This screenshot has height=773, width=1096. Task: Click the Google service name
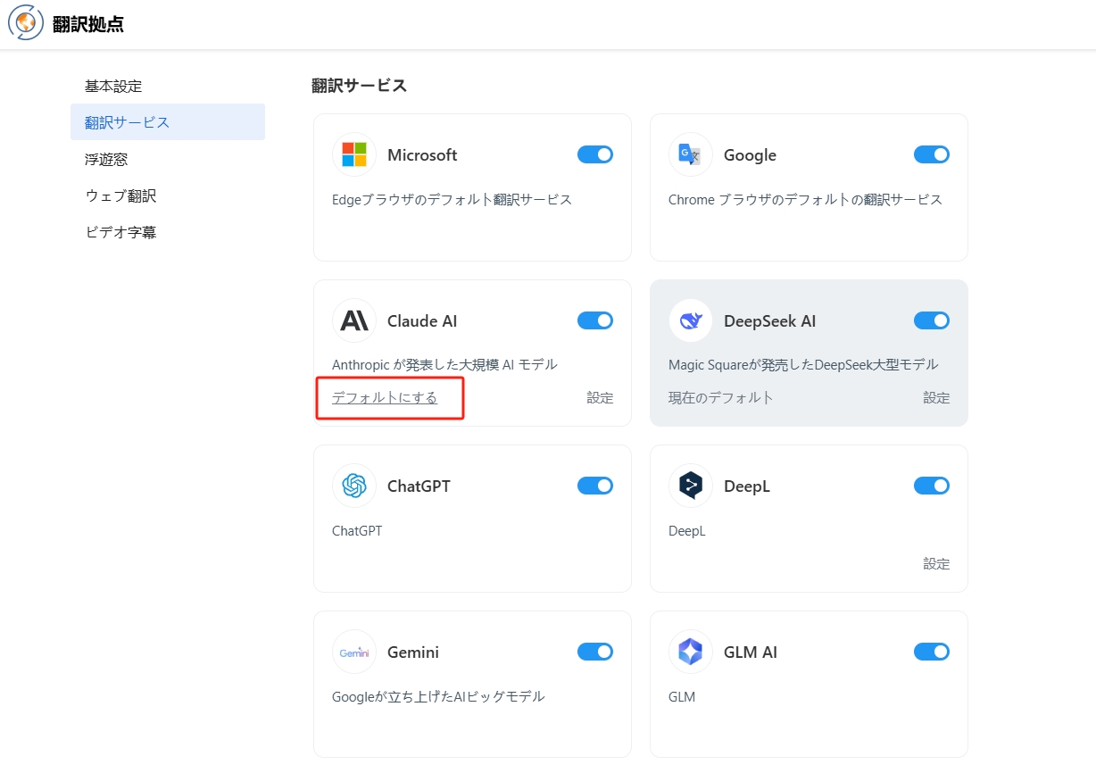pyautogui.click(x=750, y=154)
